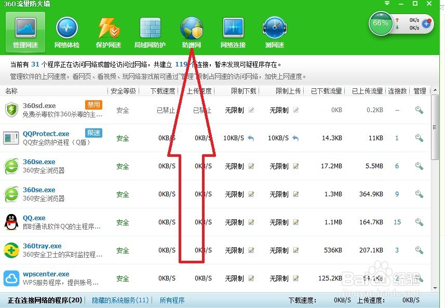Open the 管理网速 tab

point(25,32)
